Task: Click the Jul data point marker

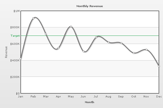Action: 96,37
